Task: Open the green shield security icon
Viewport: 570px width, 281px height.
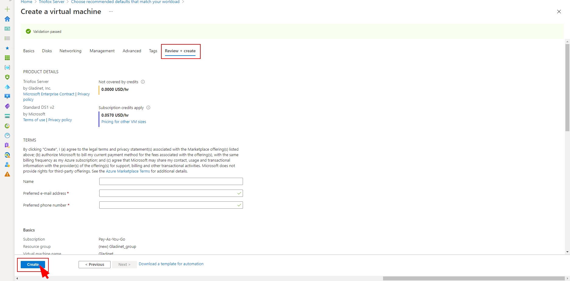Action: pyautogui.click(x=7, y=77)
